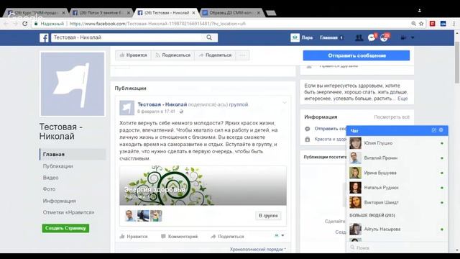The height and width of the screenshot is (259, 460).
Task: Click Создать Страницу green button
Action: (x=65, y=228)
